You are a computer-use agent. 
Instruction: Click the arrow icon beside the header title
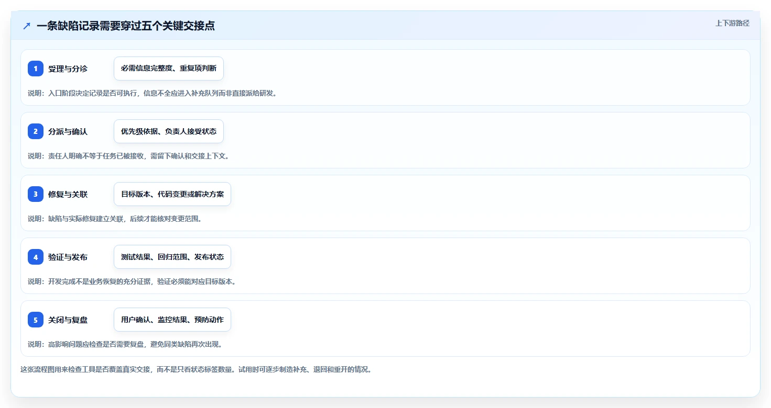[27, 26]
